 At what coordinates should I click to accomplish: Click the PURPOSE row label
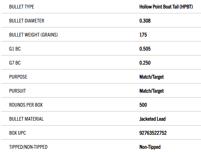click(18, 77)
